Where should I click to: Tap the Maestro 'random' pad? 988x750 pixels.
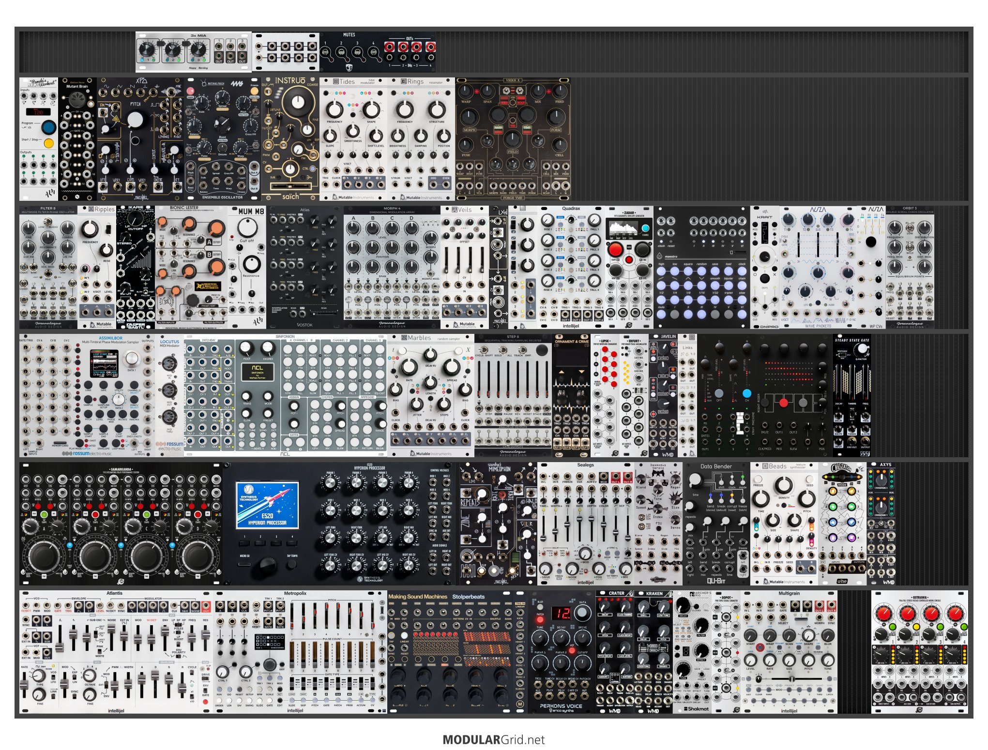point(701,272)
